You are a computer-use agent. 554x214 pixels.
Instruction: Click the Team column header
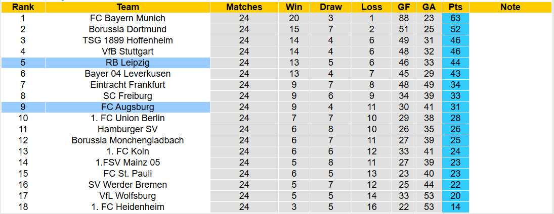pos(127,7)
